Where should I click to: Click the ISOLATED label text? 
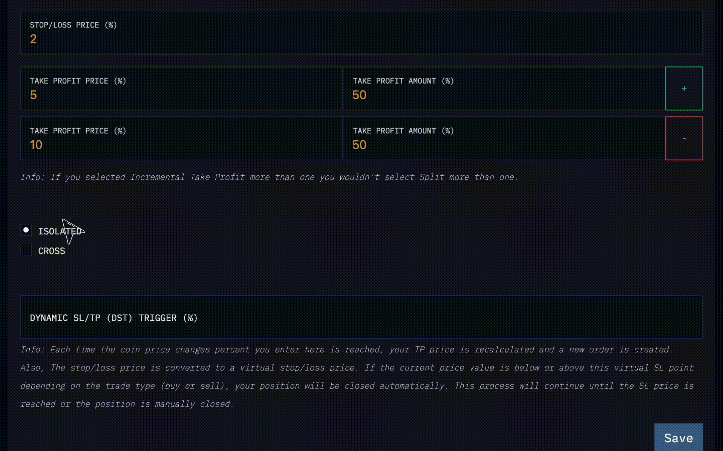[60, 231]
